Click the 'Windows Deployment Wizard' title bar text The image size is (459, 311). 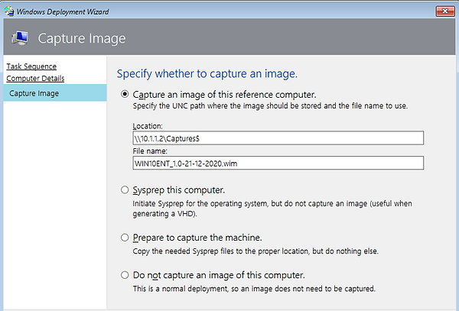pyautogui.click(x=63, y=11)
